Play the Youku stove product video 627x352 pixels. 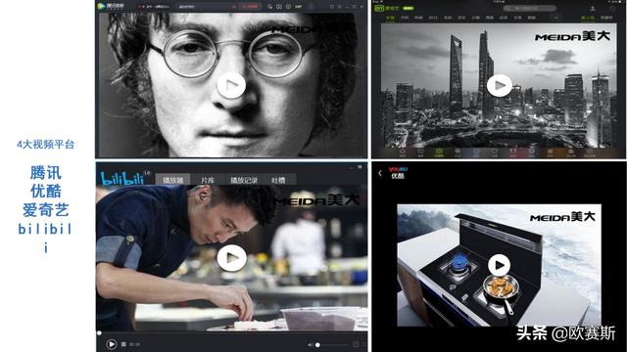[x=499, y=265]
